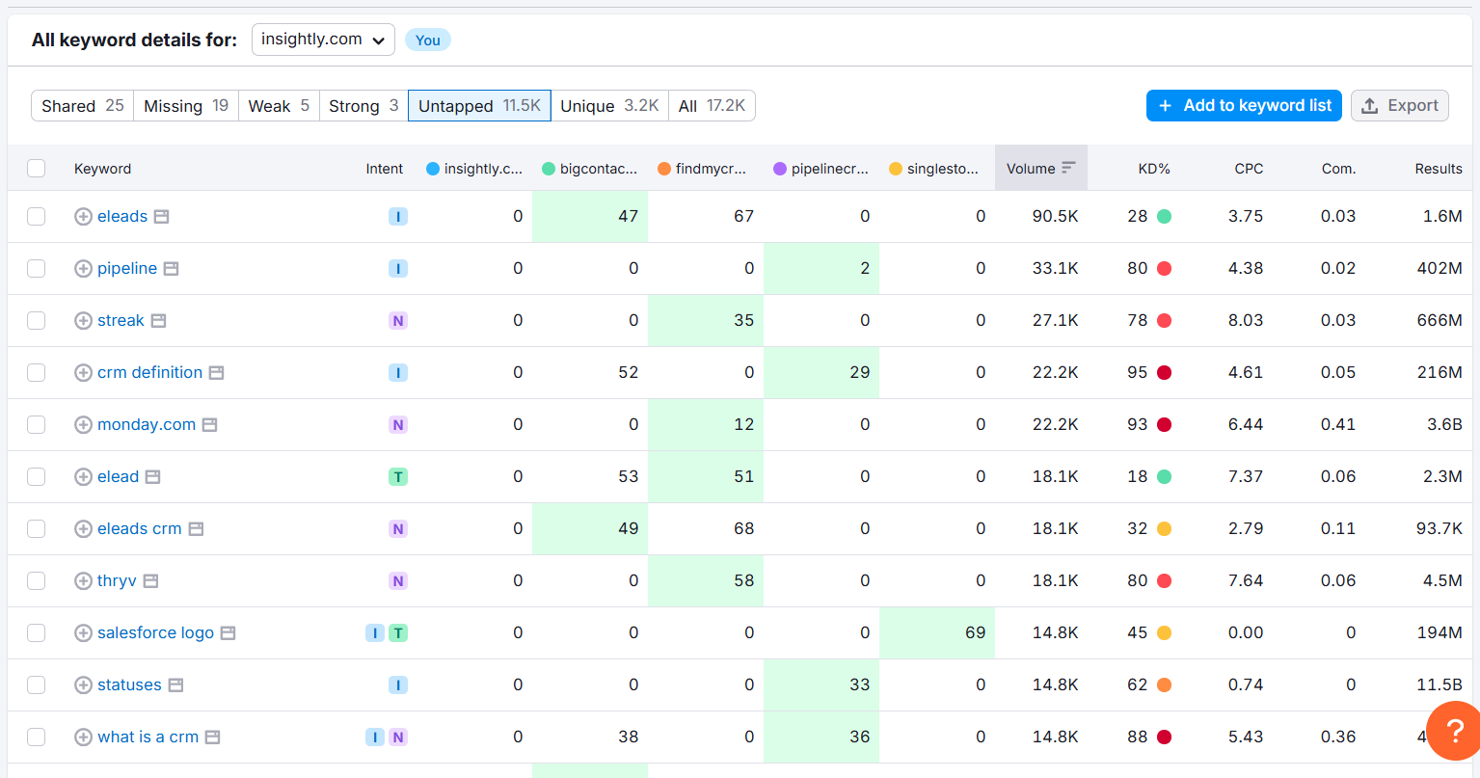The width and height of the screenshot is (1480, 778).
Task: Sort by the Results column header
Action: point(1439,169)
